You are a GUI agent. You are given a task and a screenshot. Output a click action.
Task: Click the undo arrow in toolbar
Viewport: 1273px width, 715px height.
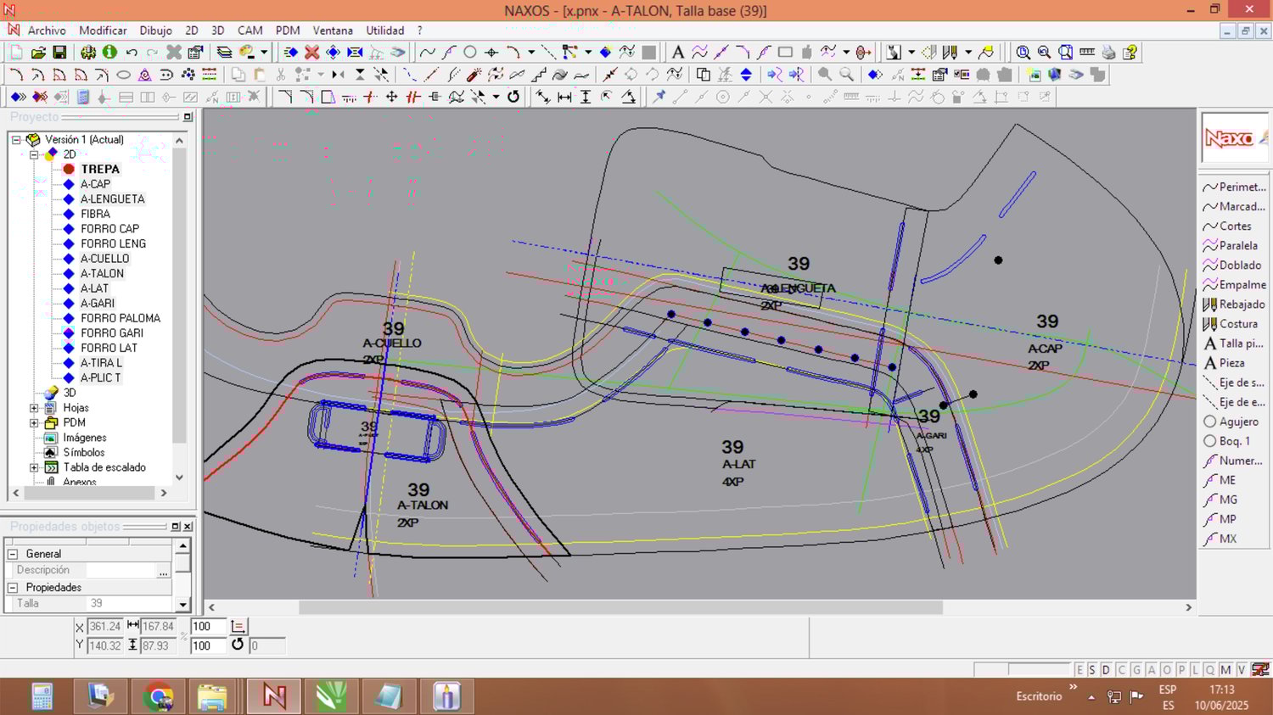click(x=132, y=53)
